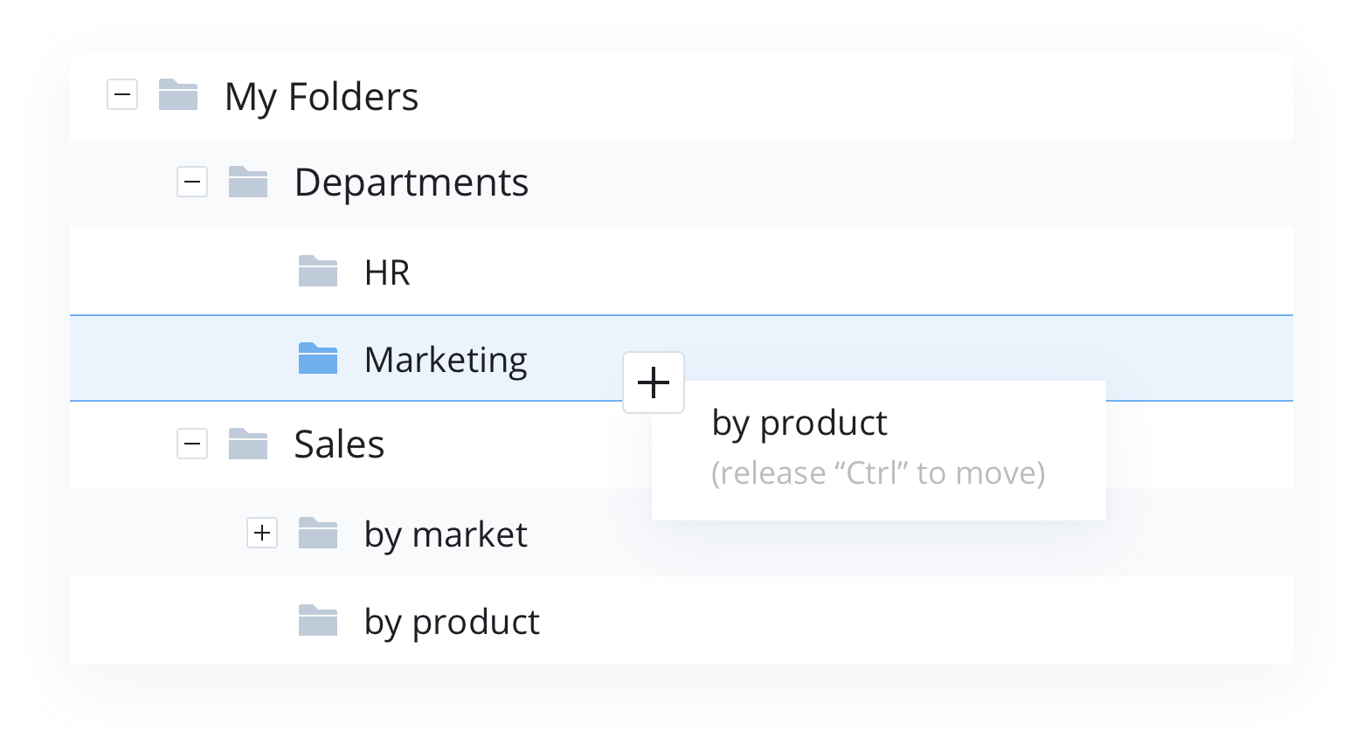
Task: Select the Sales folder label
Action: 339,444
